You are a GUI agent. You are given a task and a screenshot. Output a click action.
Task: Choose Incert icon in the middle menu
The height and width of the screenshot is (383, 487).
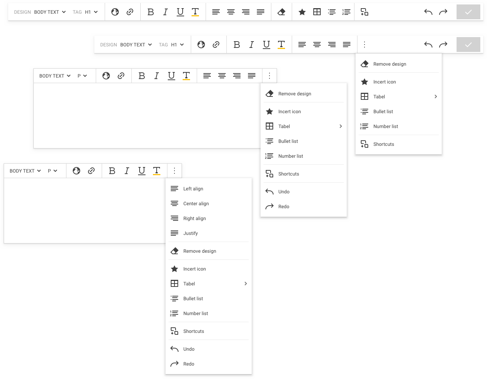pos(304,111)
